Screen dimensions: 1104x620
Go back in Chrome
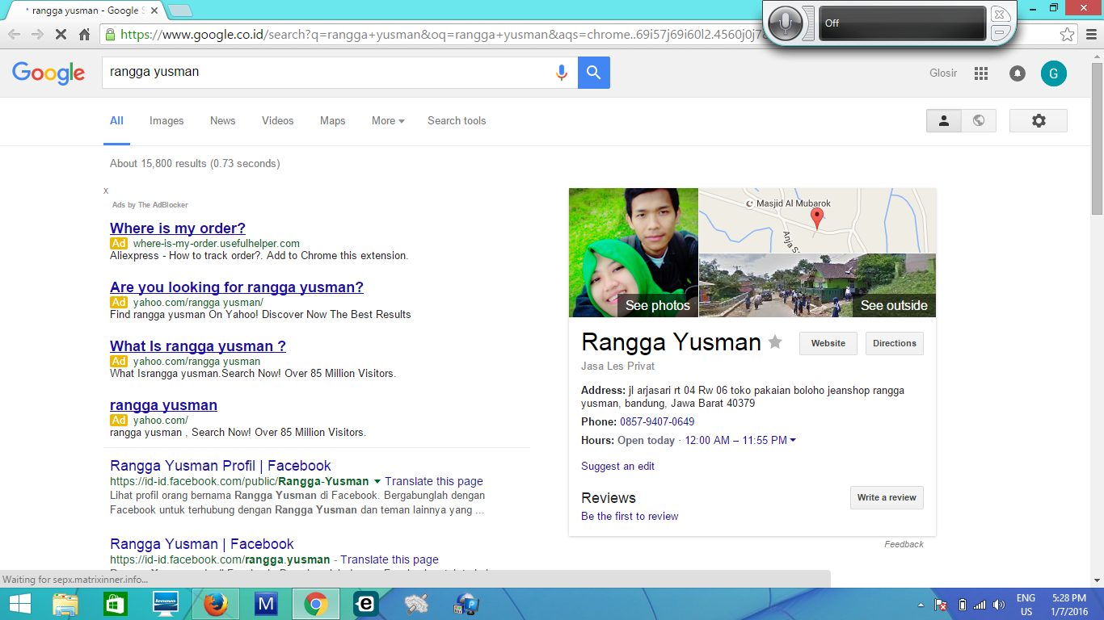pyautogui.click(x=14, y=35)
